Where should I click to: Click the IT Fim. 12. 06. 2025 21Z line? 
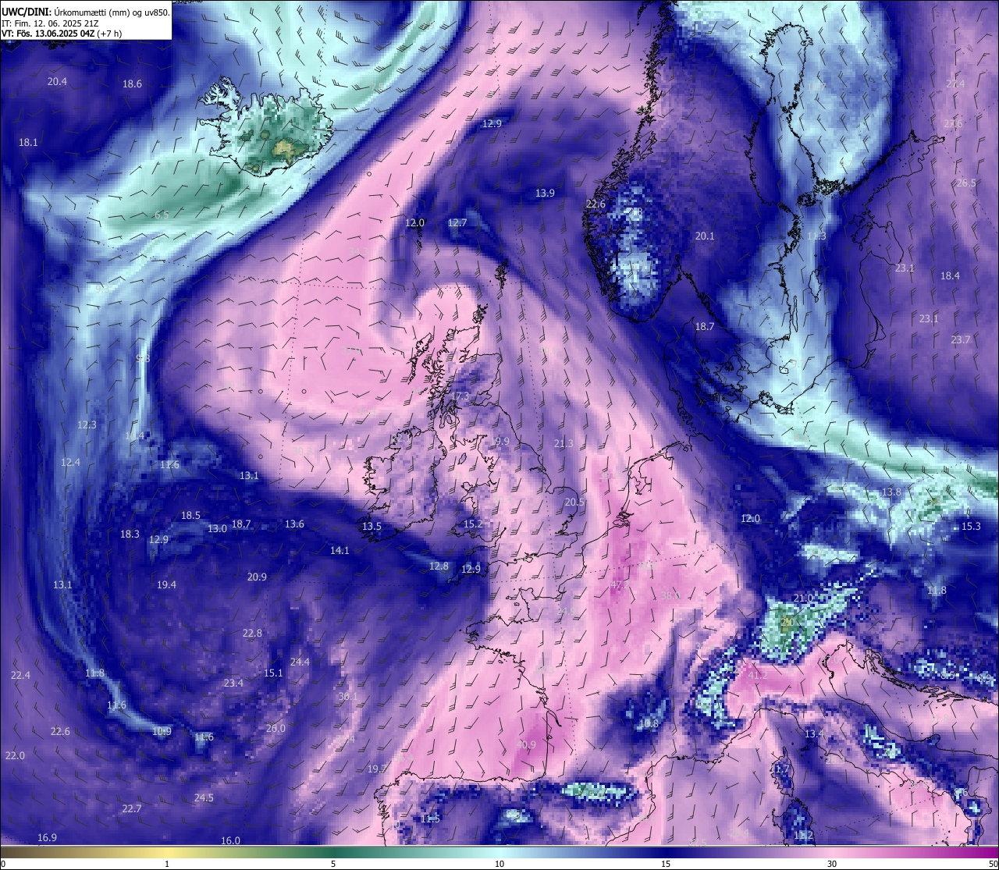(49, 23)
